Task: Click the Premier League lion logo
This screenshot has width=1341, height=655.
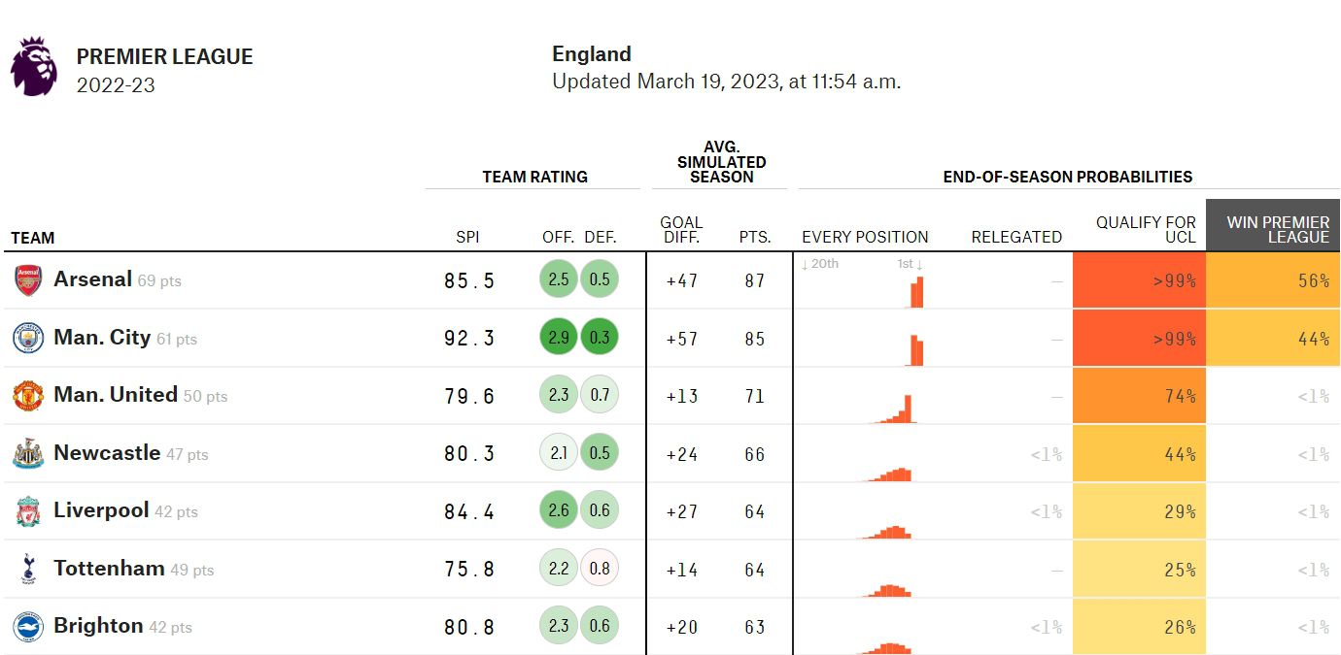Action: pos(34,67)
